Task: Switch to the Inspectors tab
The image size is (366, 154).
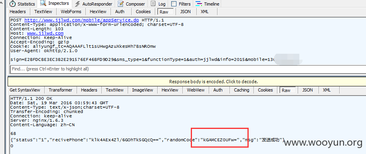Action: coord(55,4)
